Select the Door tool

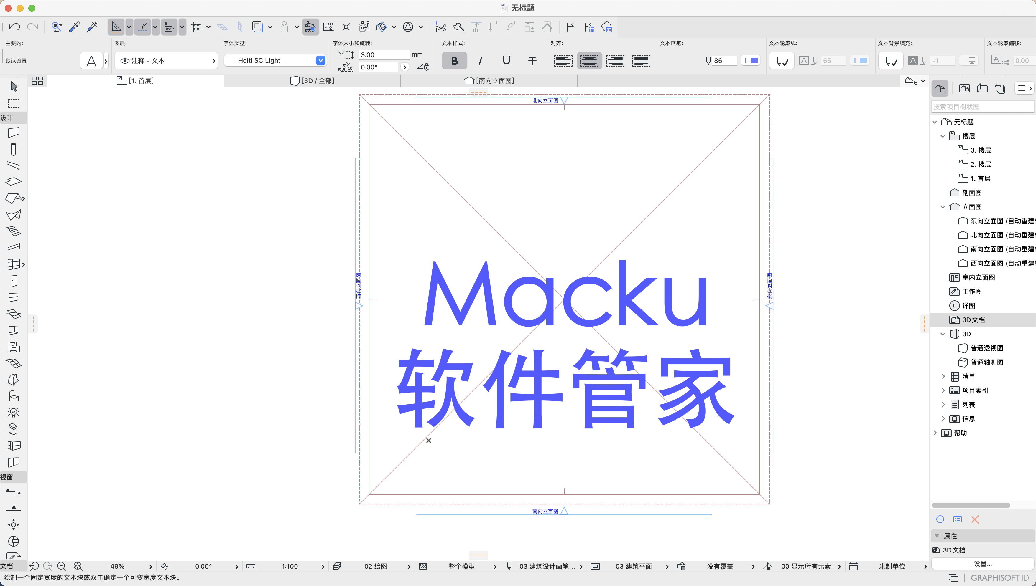coord(14,281)
